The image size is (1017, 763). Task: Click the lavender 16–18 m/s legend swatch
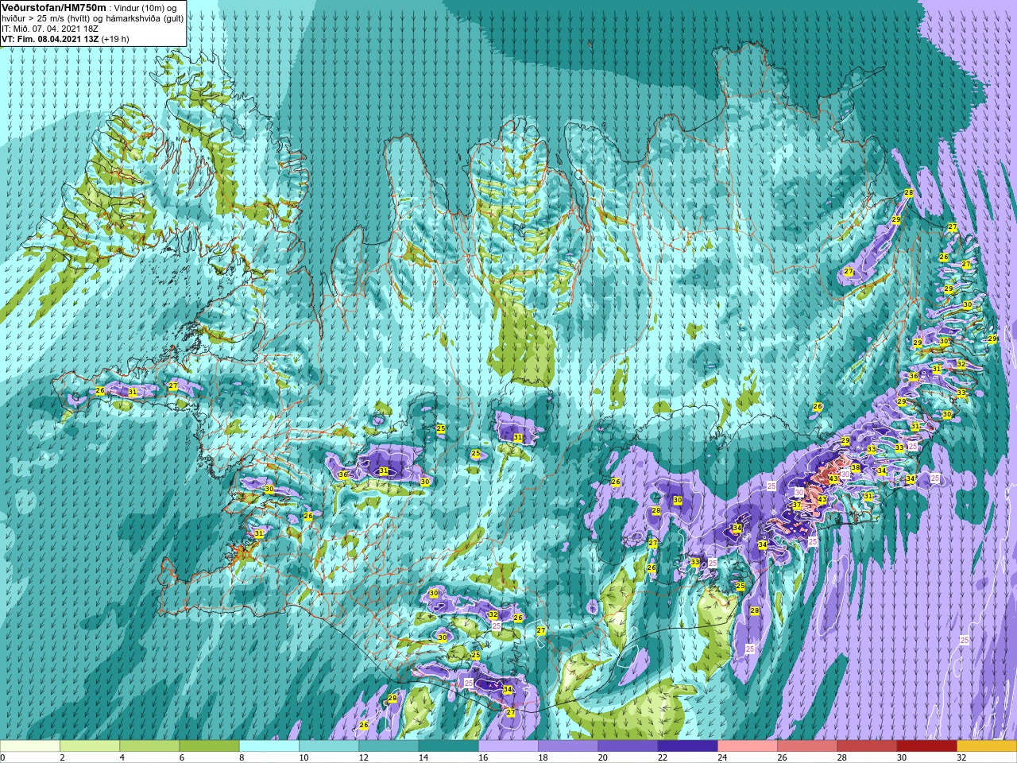508,746
